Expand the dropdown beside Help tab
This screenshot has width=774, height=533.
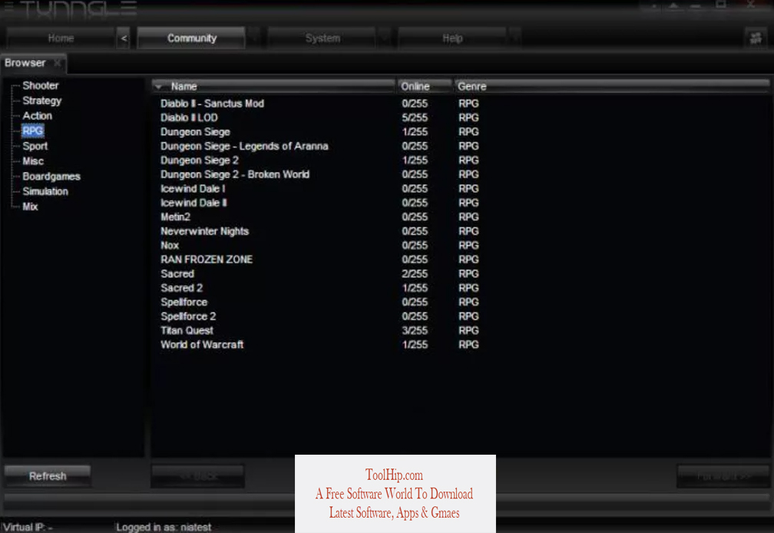tap(514, 38)
